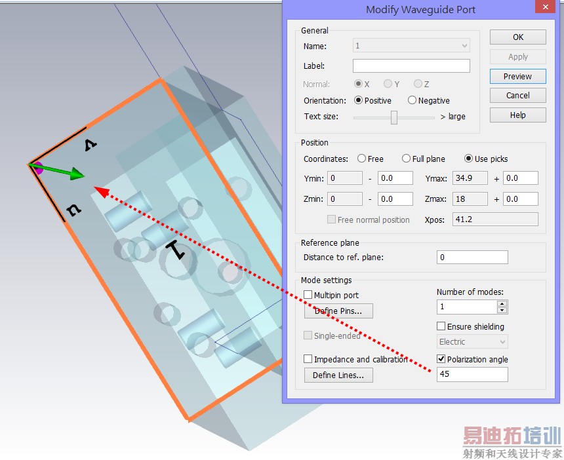The width and height of the screenshot is (564, 460).
Task: Toggle Free normal position checkbox
Action: click(331, 220)
